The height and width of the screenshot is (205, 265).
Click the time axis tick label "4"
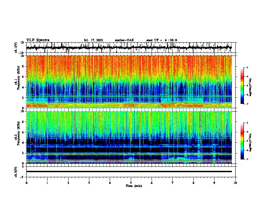pyautogui.click(x=110, y=183)
